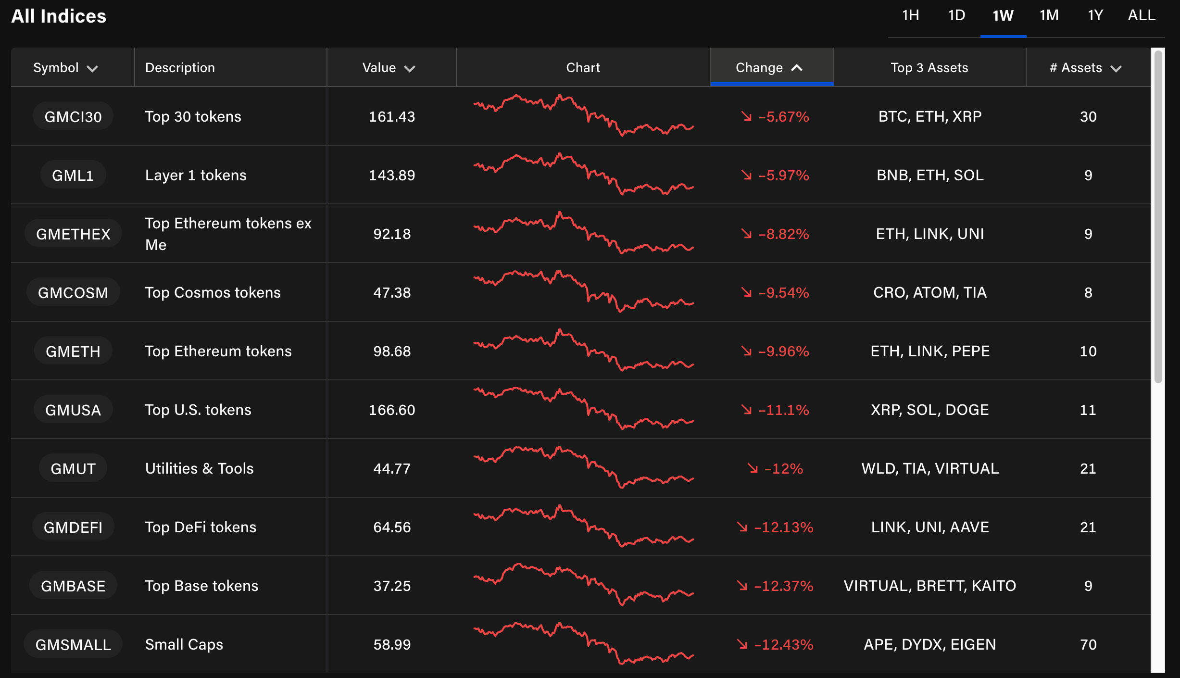Viewport: 1180px width, 678px height.
Task: Open the GMETHEX index badge
Action: (x=73, y=234)
